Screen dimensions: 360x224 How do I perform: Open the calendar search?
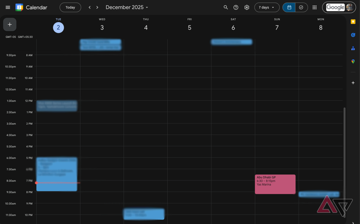point(225,7)
